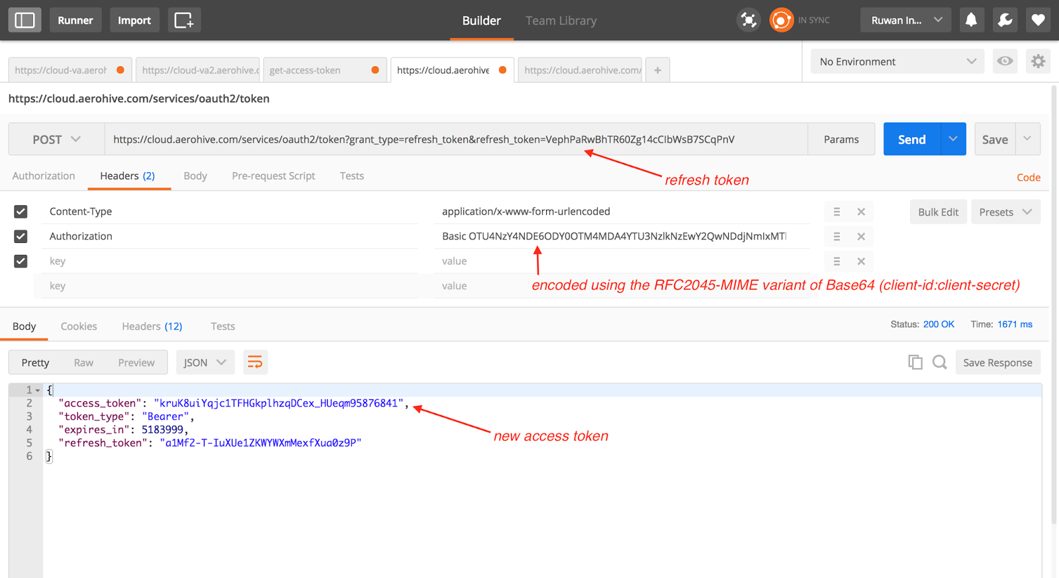Click reorder handle for Content-Type header row
The width and height of the screenshot is (1059, 578).
[837, 212]
